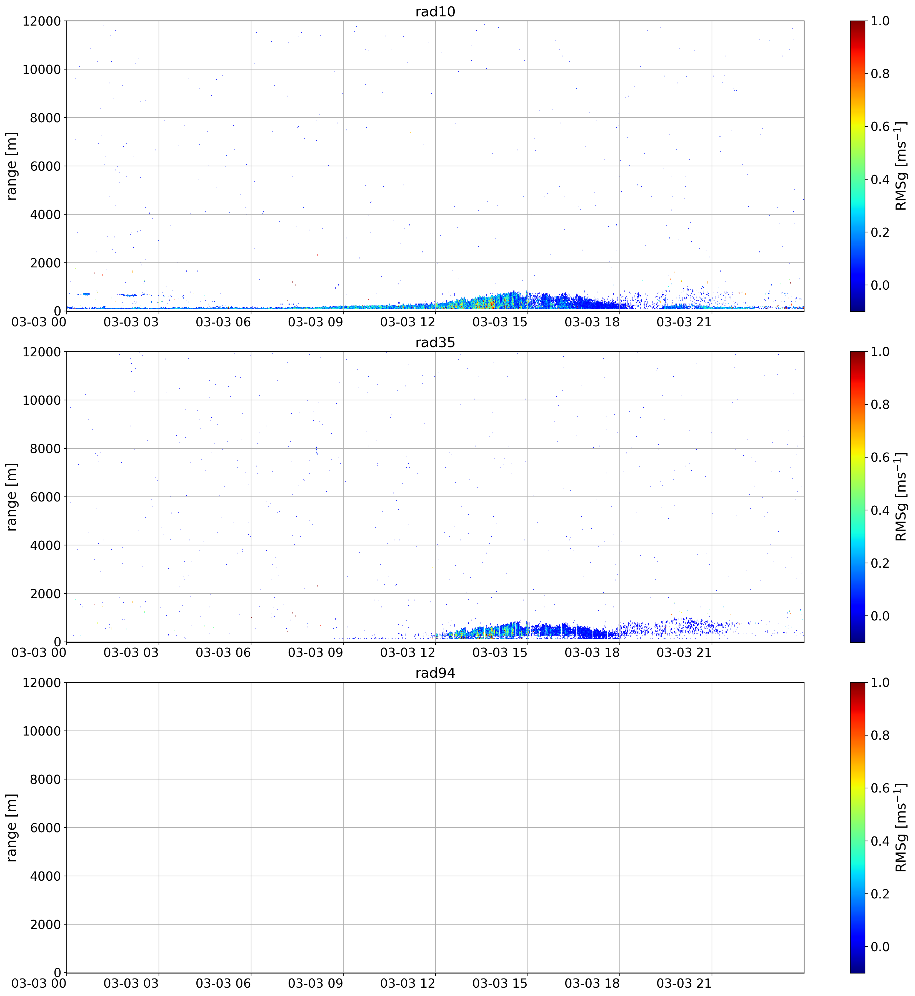
Task: Click the 03-03 12 x-tick under rad10
Action: pyautogui.click(x=407, y=322)
